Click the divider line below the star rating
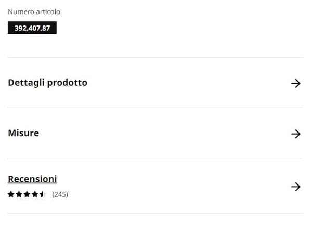This screenshot has height=225, width=312. tap(155, 213)
